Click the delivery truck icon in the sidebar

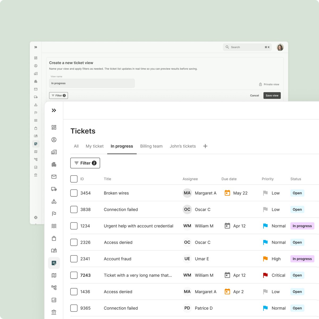[54, 189]
